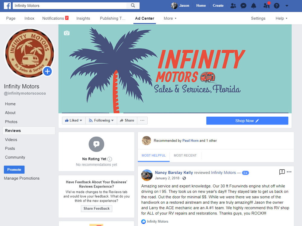Click the Shop Now button
Screen dimensions: 302x226
coord(247,121)
